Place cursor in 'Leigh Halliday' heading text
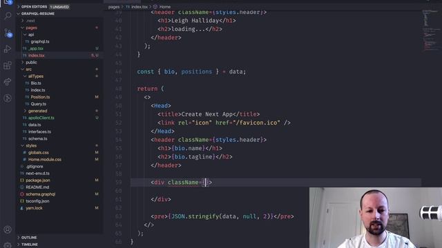Viewport: 442px width, 248px height. coord(195,21)
